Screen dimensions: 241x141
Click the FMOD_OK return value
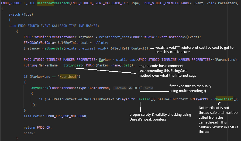pos(43,128)
